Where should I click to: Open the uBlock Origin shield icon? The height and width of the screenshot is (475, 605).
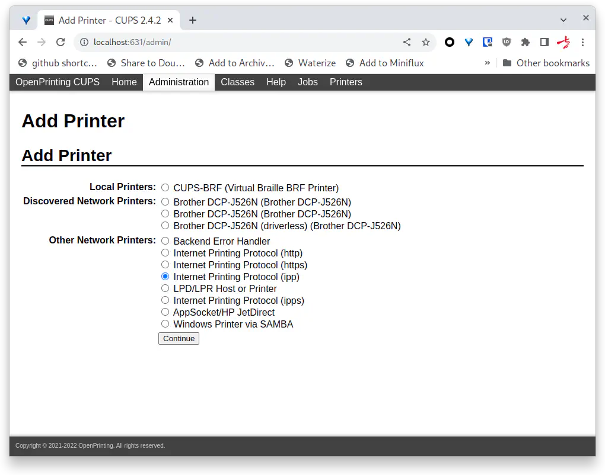506,42
